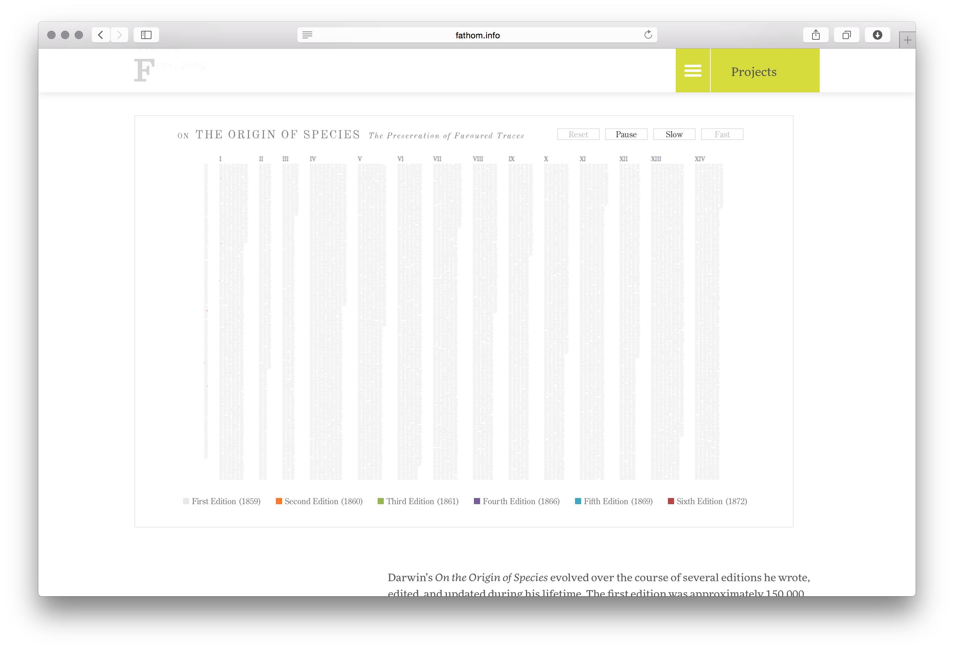Viewport: 954px width, 651px height.
Task: Reload the page with refresh icon
Action: coord(648,35)
